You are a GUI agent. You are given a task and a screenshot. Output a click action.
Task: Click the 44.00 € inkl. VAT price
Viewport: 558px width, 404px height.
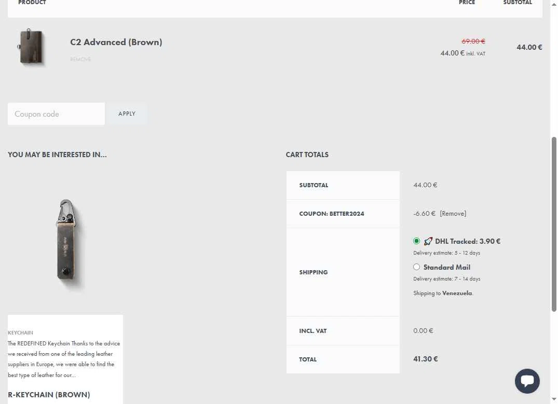pyautogui.click(x=462, y=53)
